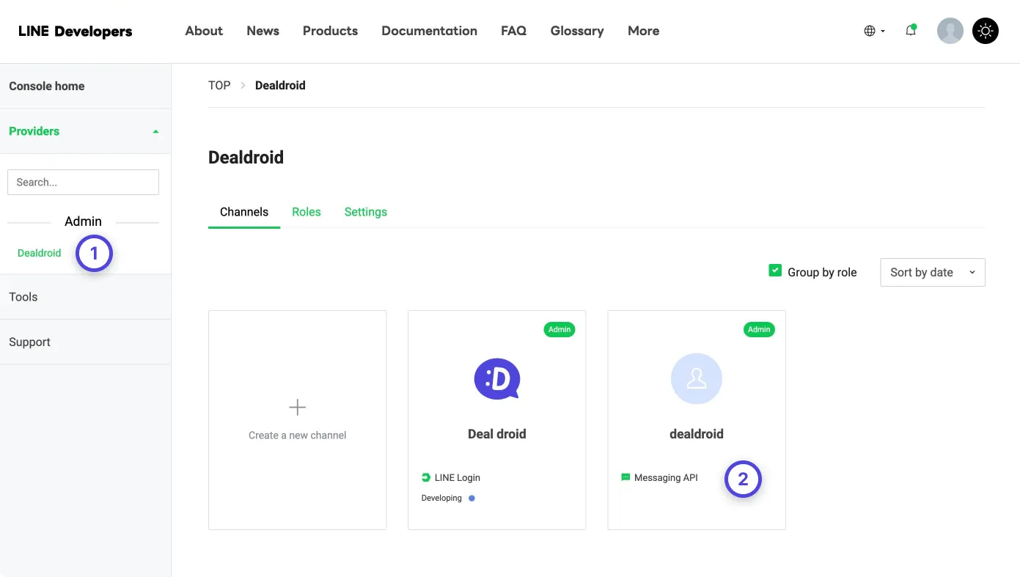Screen dimensions: 1020x577
Task: Click the Messaging API icon on dealdroid card
Action: pos(625,477)
